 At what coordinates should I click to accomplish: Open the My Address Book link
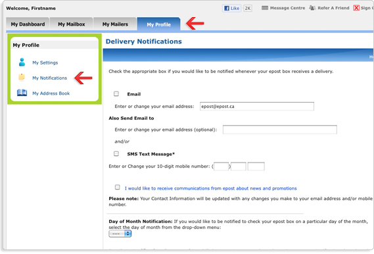[51, 93]
